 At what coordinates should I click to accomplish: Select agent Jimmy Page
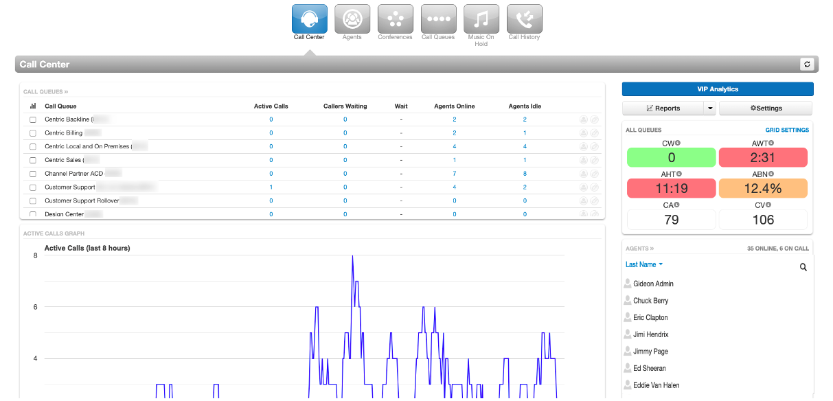(x=650, y=352)
